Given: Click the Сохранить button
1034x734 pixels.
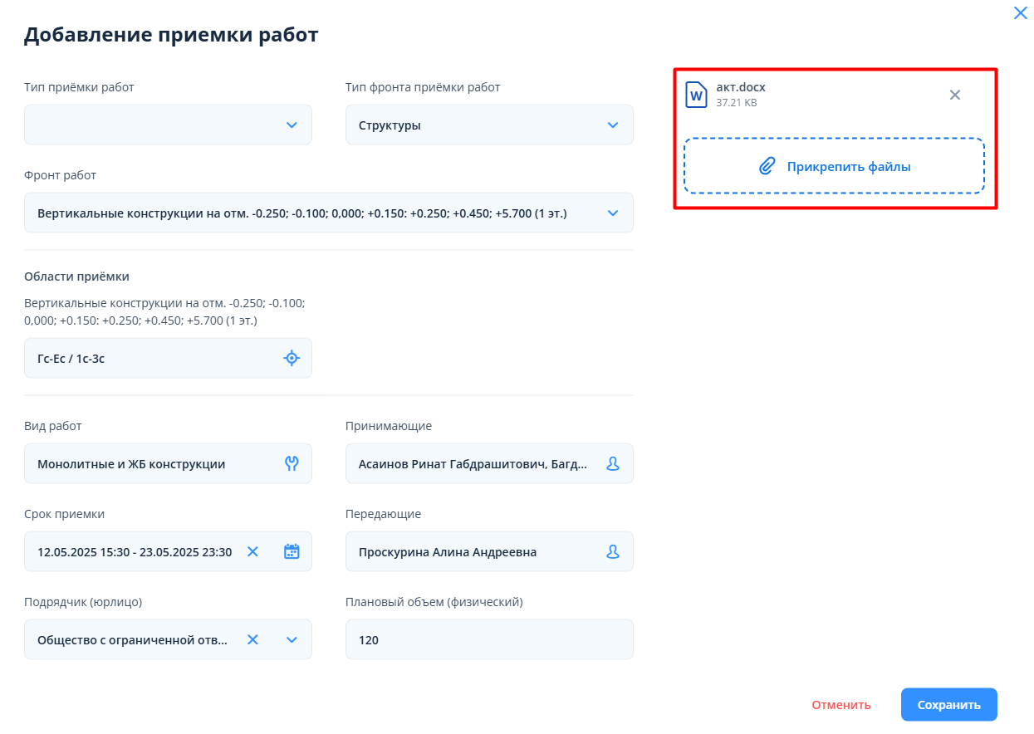Looking at the screenshot, I should click(x=948, y=705).
